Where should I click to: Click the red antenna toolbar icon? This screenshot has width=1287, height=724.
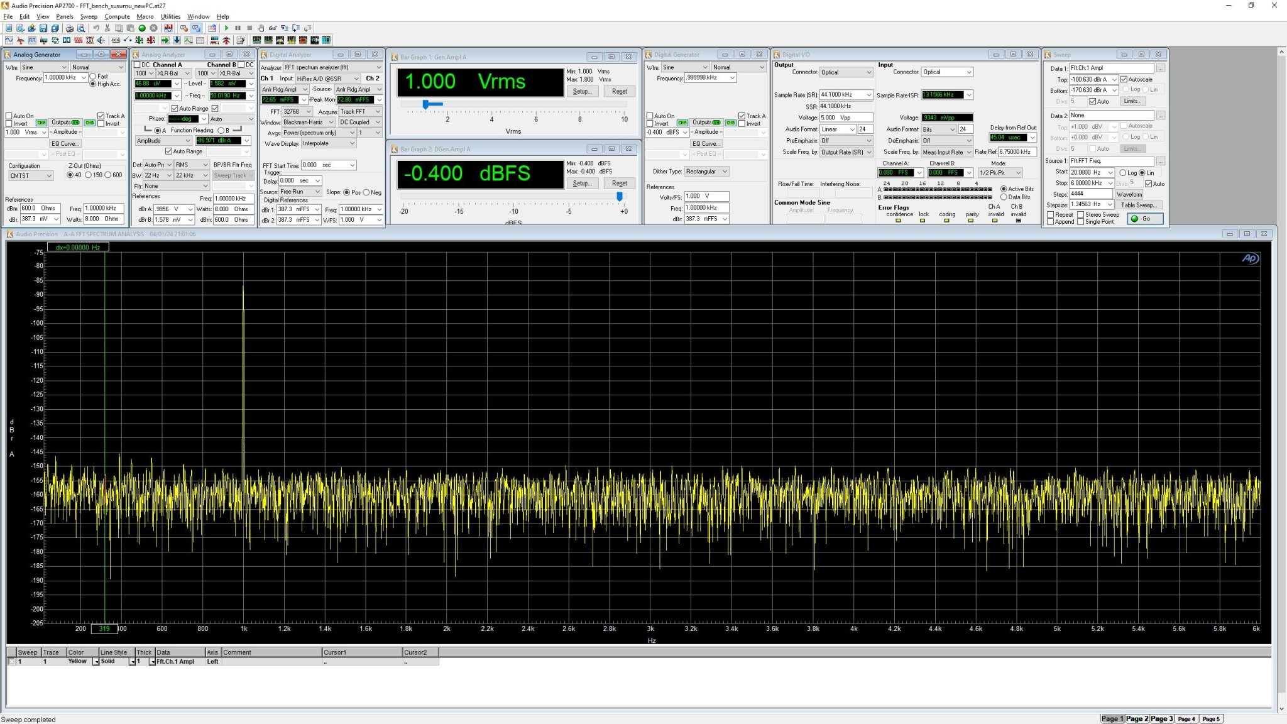pyautogui.click(x=226, y=40)
